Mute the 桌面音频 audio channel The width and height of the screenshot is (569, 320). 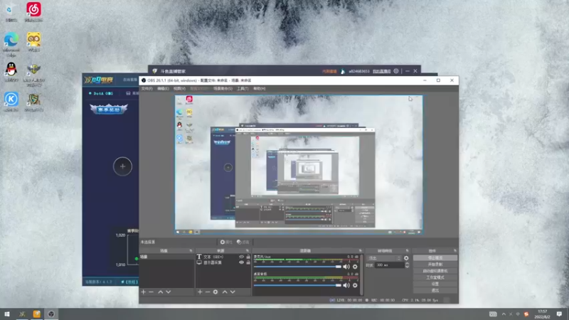(346, 285)
